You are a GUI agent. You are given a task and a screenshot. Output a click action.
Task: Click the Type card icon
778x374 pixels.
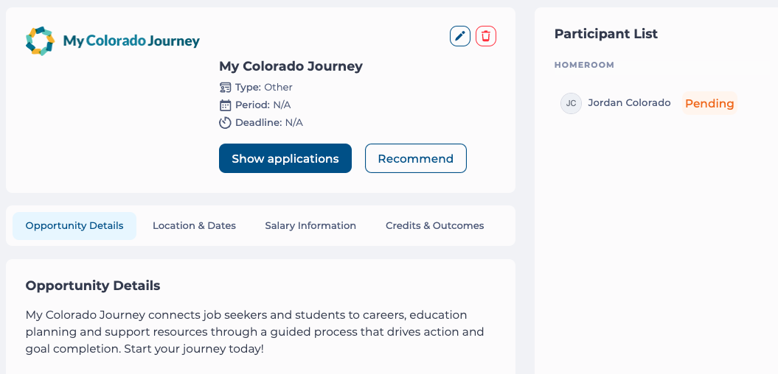pyautogui.click(x=225, y=88)
